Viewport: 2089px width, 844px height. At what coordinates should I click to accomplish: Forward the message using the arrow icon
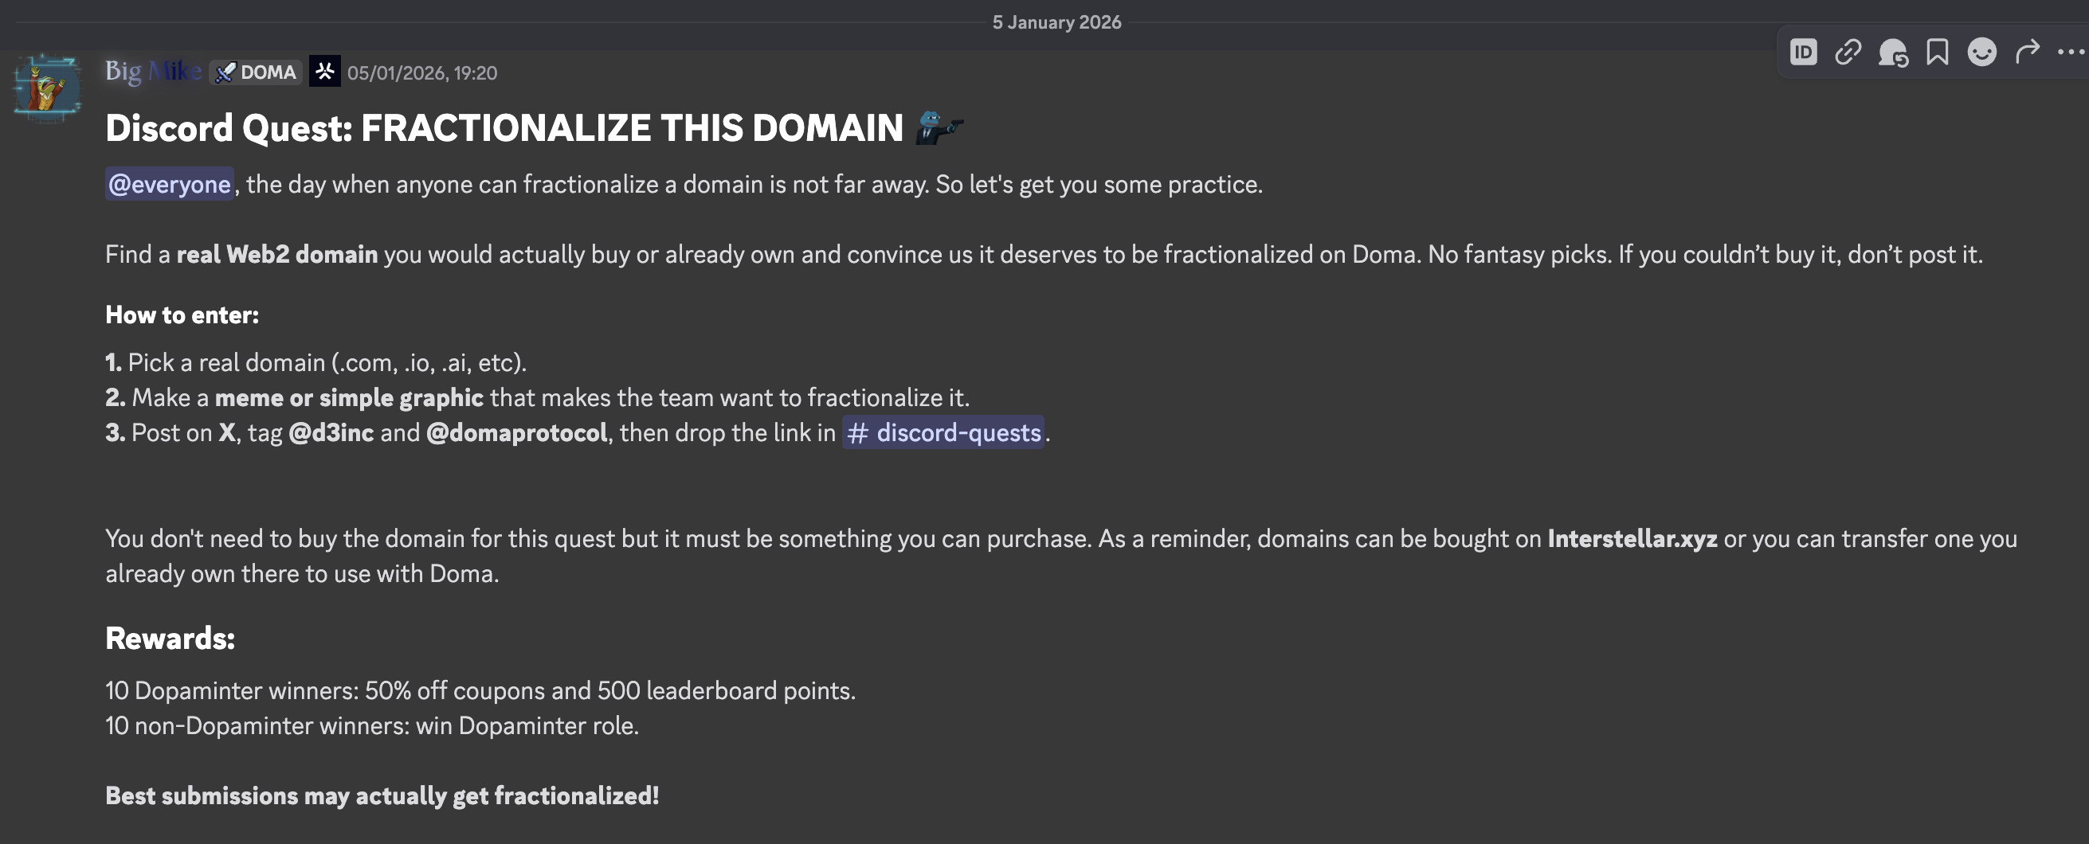click(x=2027, y=53)
